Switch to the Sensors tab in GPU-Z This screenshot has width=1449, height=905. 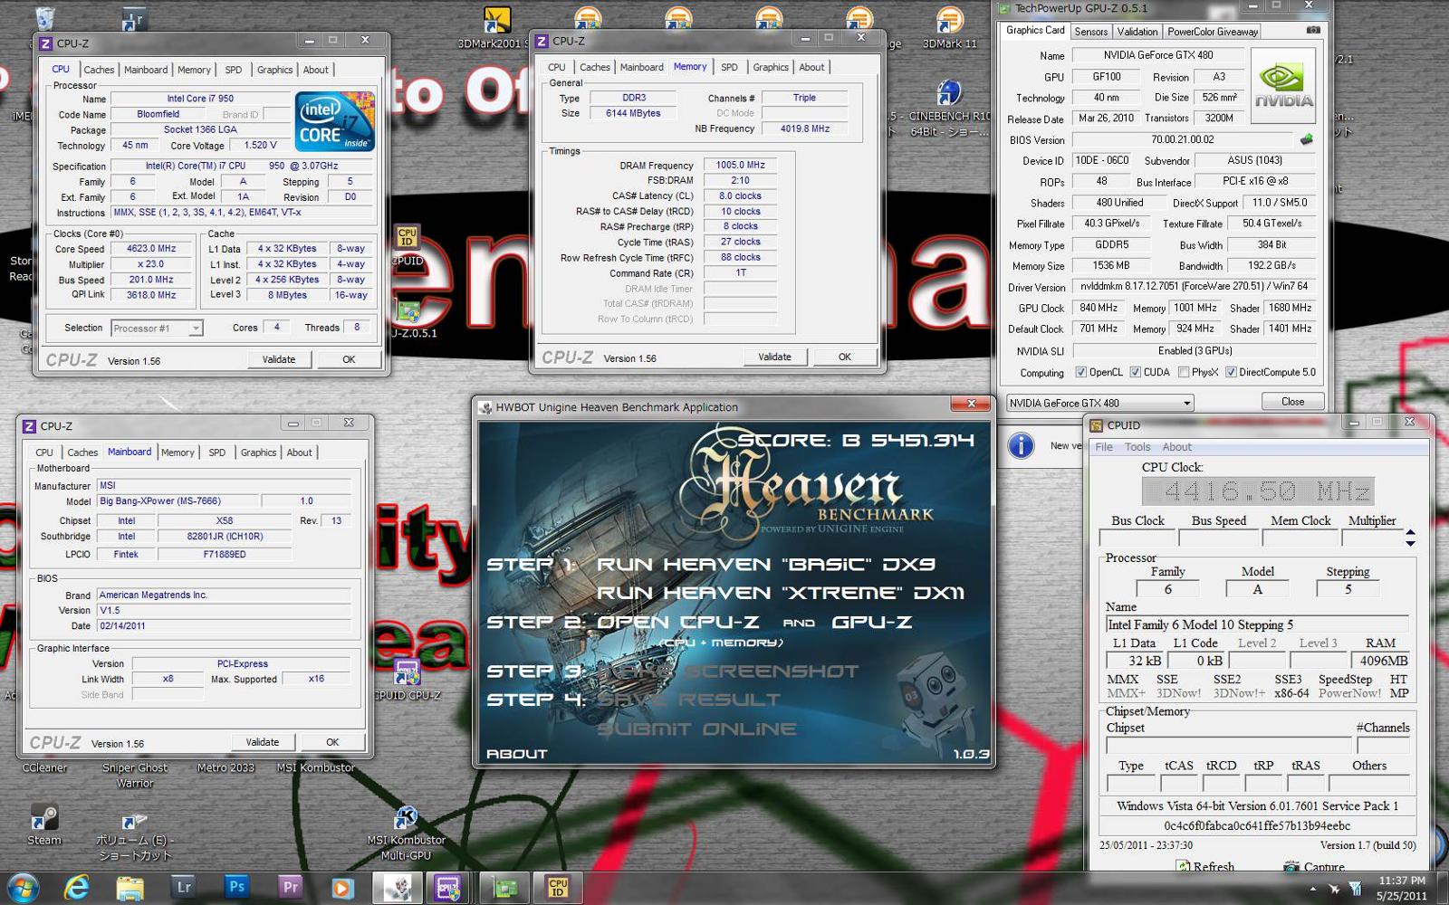[1090, 32]
